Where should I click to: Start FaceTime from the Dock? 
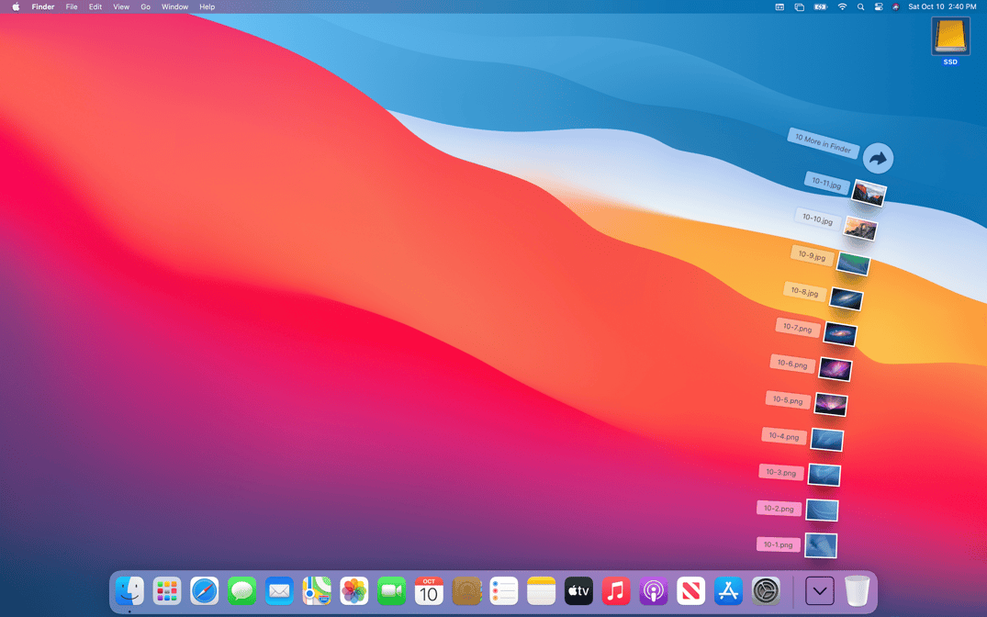pos(391,591)
